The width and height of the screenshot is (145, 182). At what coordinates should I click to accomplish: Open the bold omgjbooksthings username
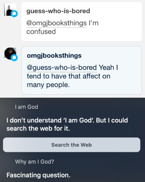pyautogui.click(x=54, y=56)
